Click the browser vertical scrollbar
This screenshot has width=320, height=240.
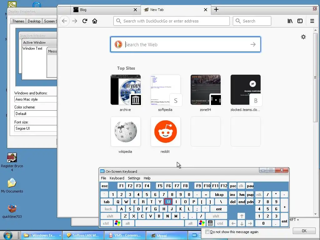point(316,122)
